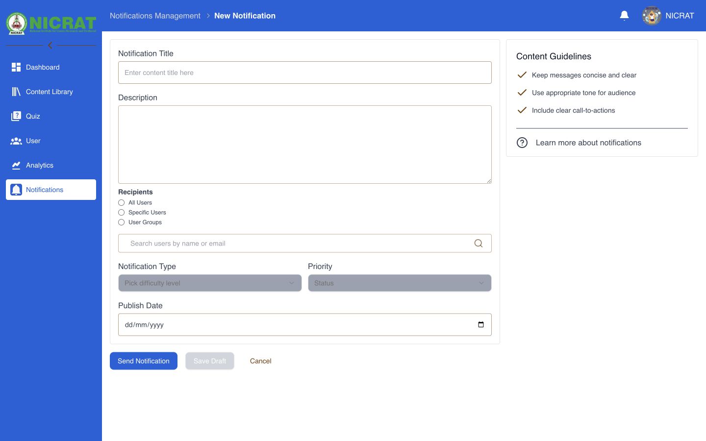Click the Analytics chart icon

click(x=16, y=165)
